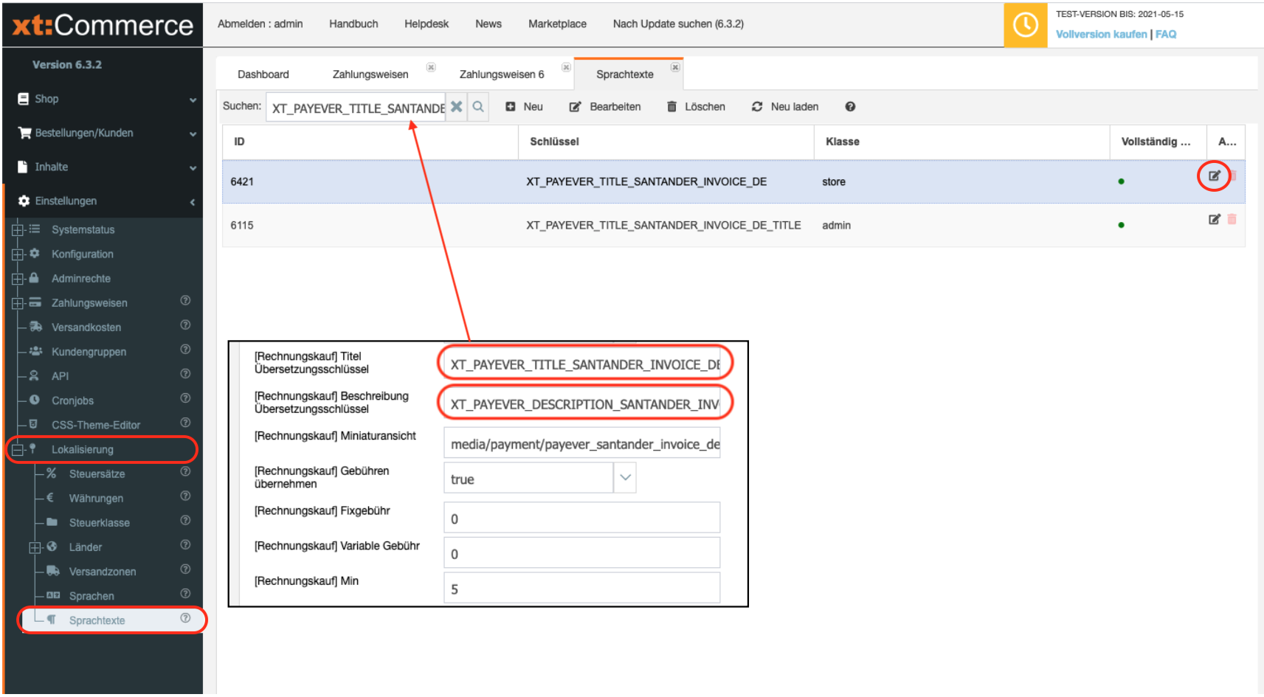Viewport: 1264px width, 697px height.
Task: Open Handbuch in top menu
Action: click(x=353, y=24)
